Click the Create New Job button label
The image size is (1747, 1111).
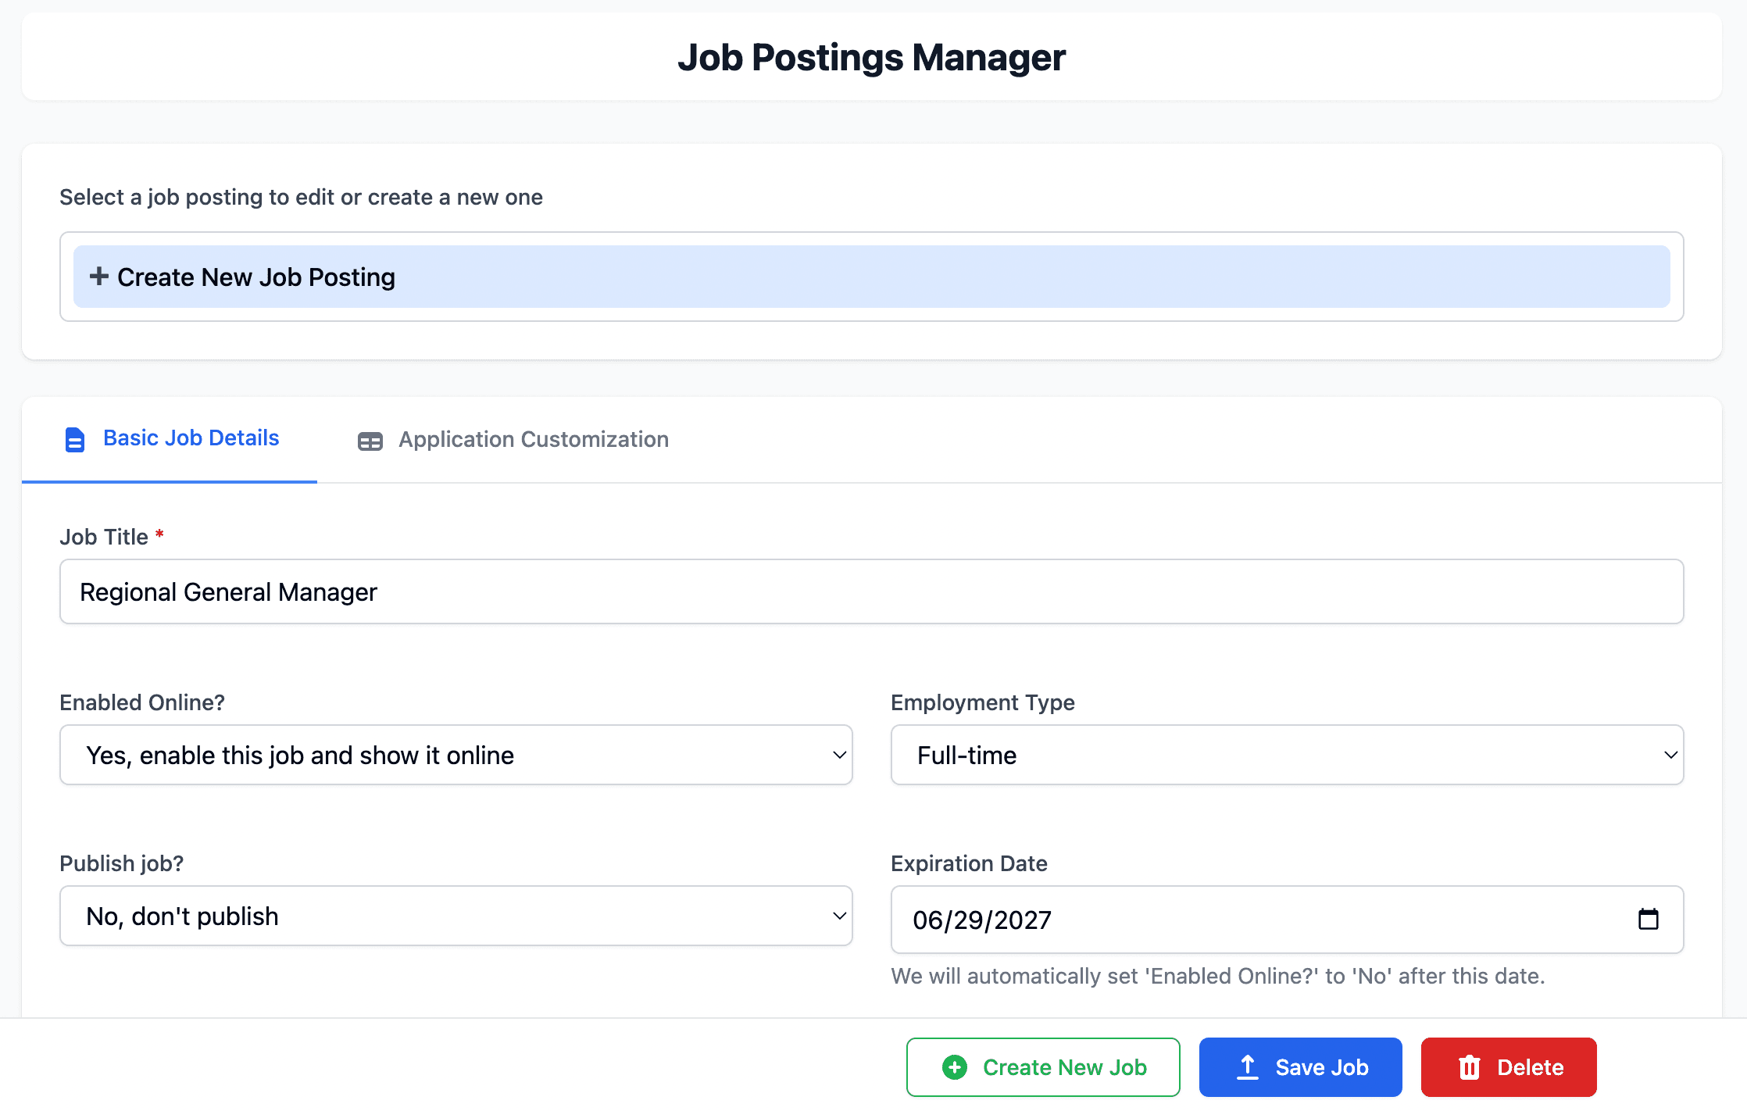pyautogui.click(x=1064, y=1067)
